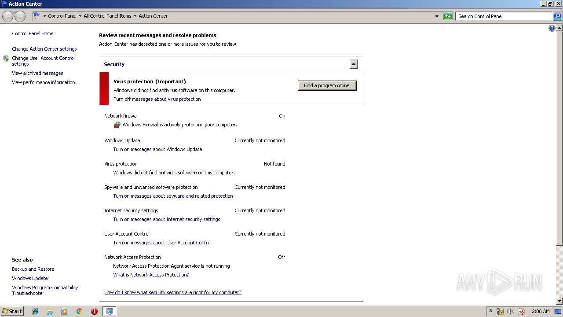
Task: Click the Show desktop icon at taskbar end
Action: pos(558,311)
